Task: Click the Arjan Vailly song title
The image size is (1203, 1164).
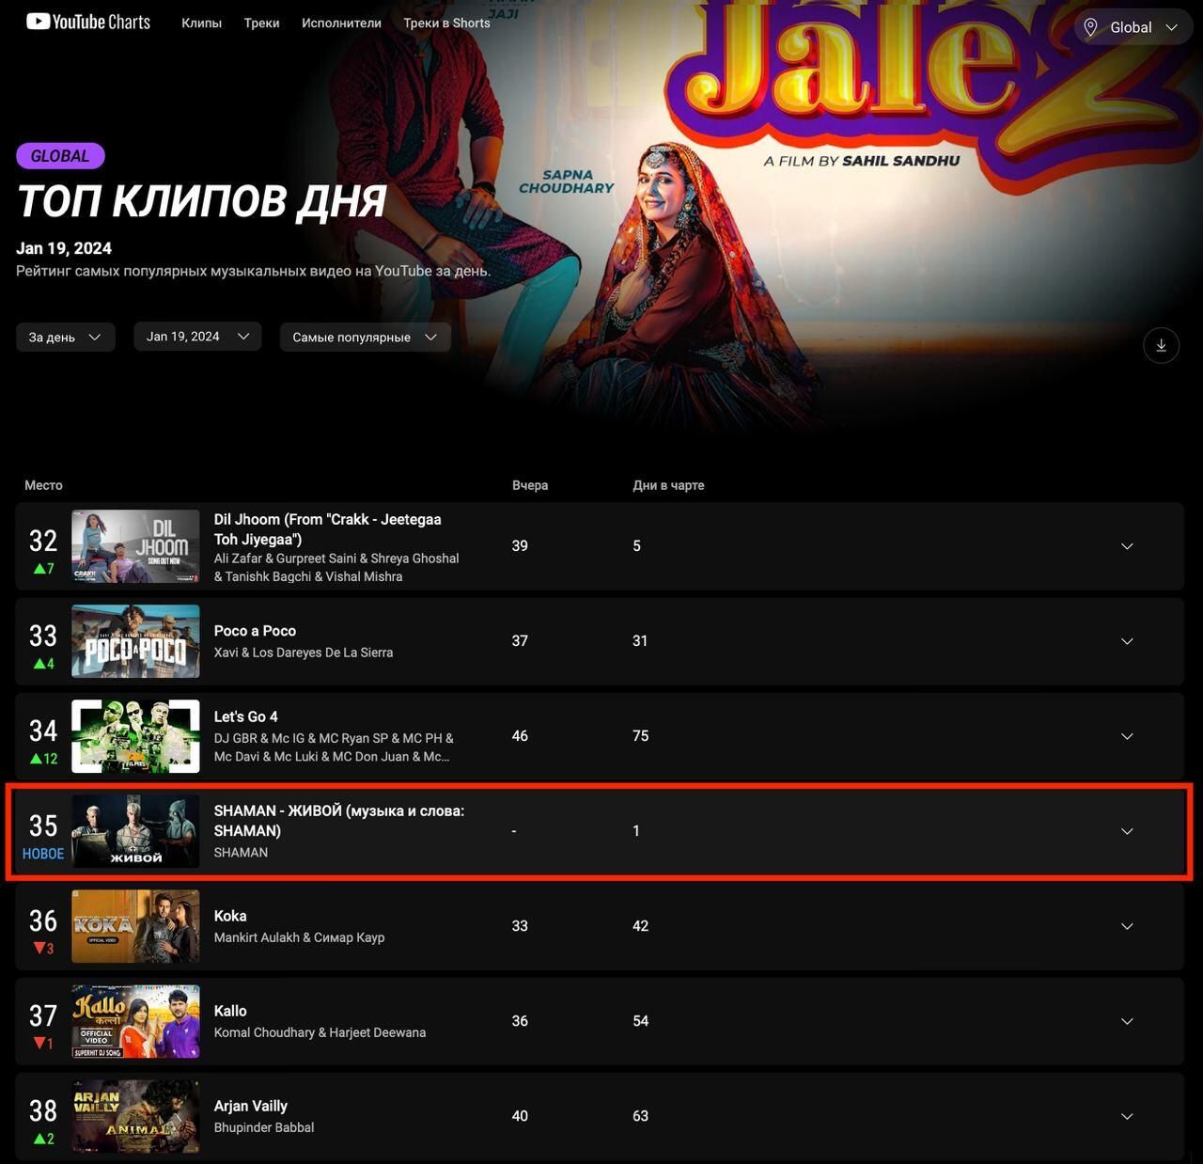Action: (x=250, y=1106)
